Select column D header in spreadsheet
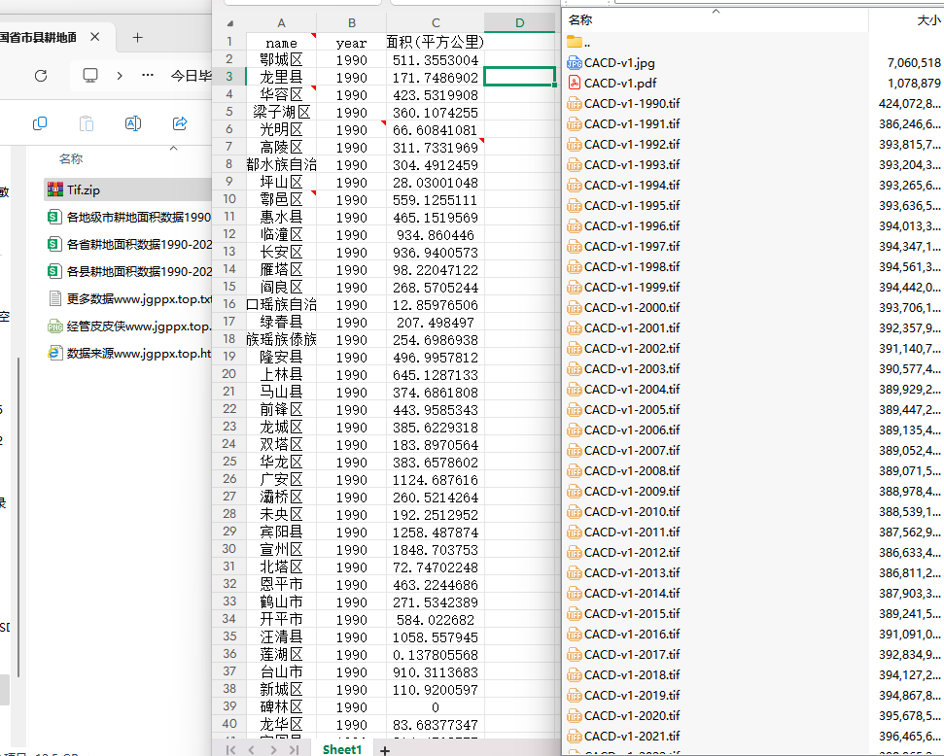944x756 pixels. pos(519,23)
